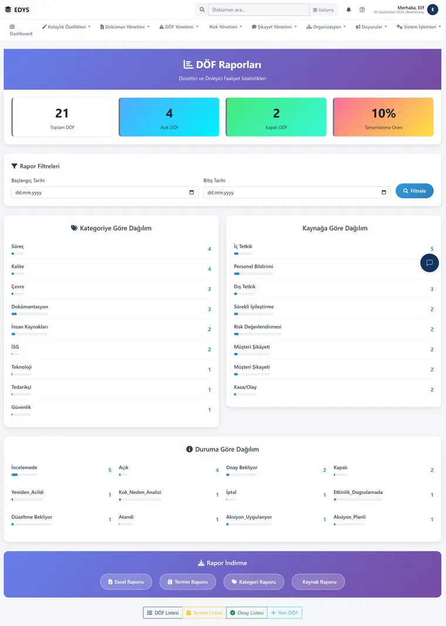Viewport: 446px width, 626px height.
Task: Go to Dashboard
Action: pyautogui.click(x=21, y=30)
